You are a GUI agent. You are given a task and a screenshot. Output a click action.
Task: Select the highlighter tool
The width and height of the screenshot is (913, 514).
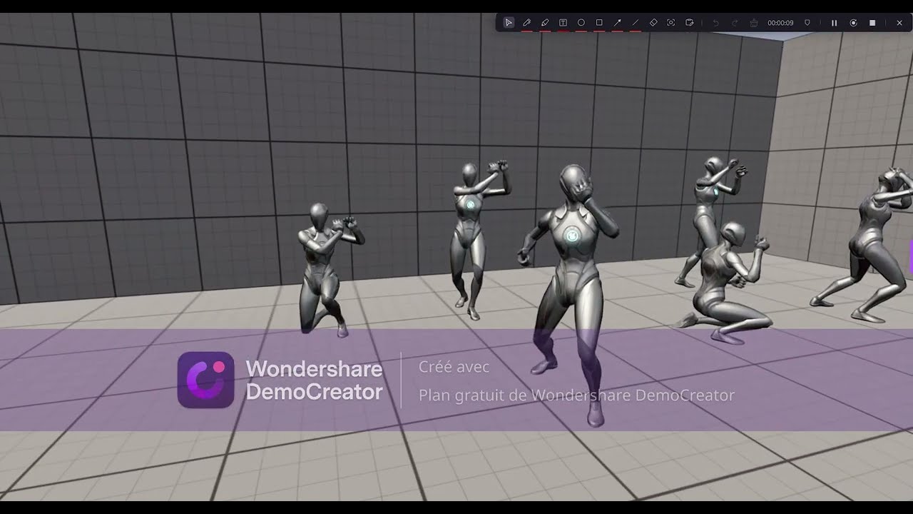point(545,23)
